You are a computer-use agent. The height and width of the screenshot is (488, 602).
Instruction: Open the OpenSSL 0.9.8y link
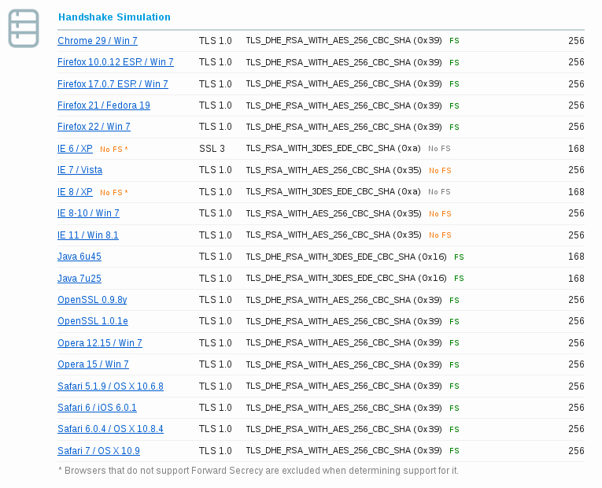92,300
